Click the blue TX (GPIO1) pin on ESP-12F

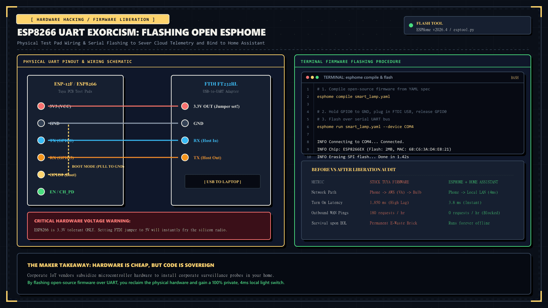[41, 140]
